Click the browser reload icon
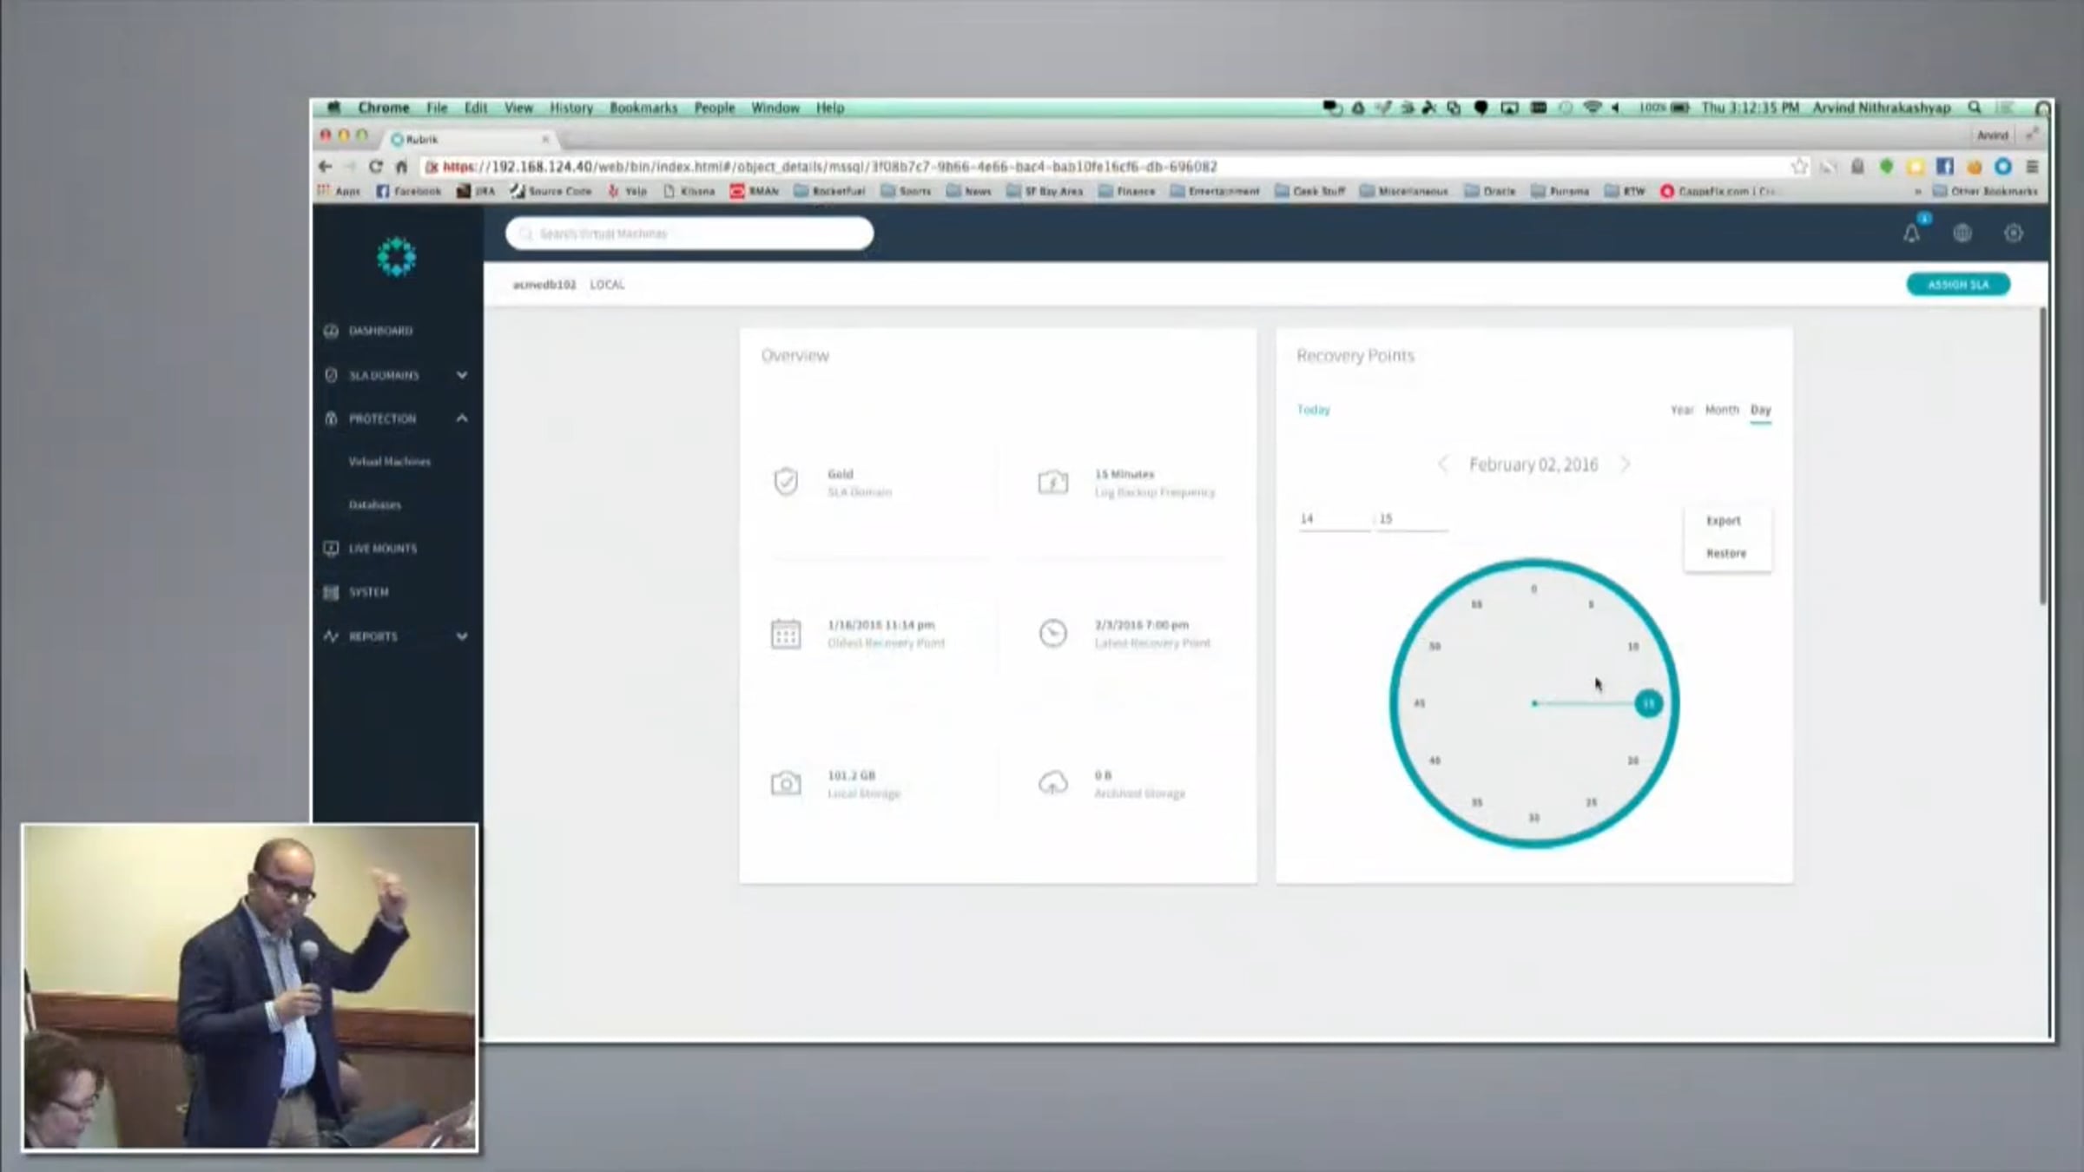 point(375,167)
